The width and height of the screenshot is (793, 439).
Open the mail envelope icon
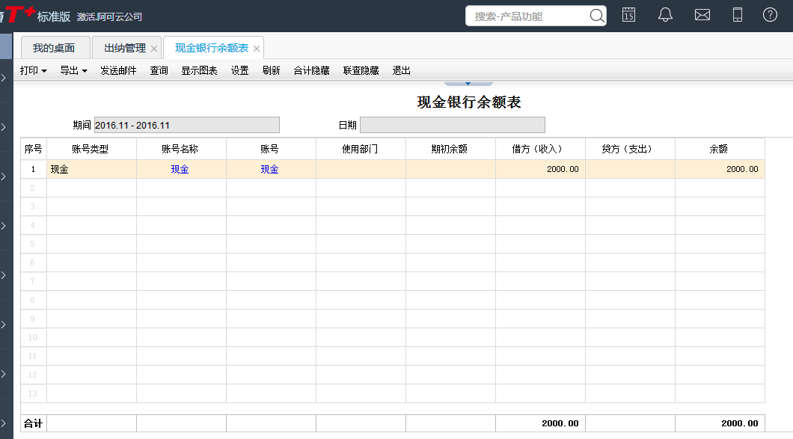[x=702, y=15]
